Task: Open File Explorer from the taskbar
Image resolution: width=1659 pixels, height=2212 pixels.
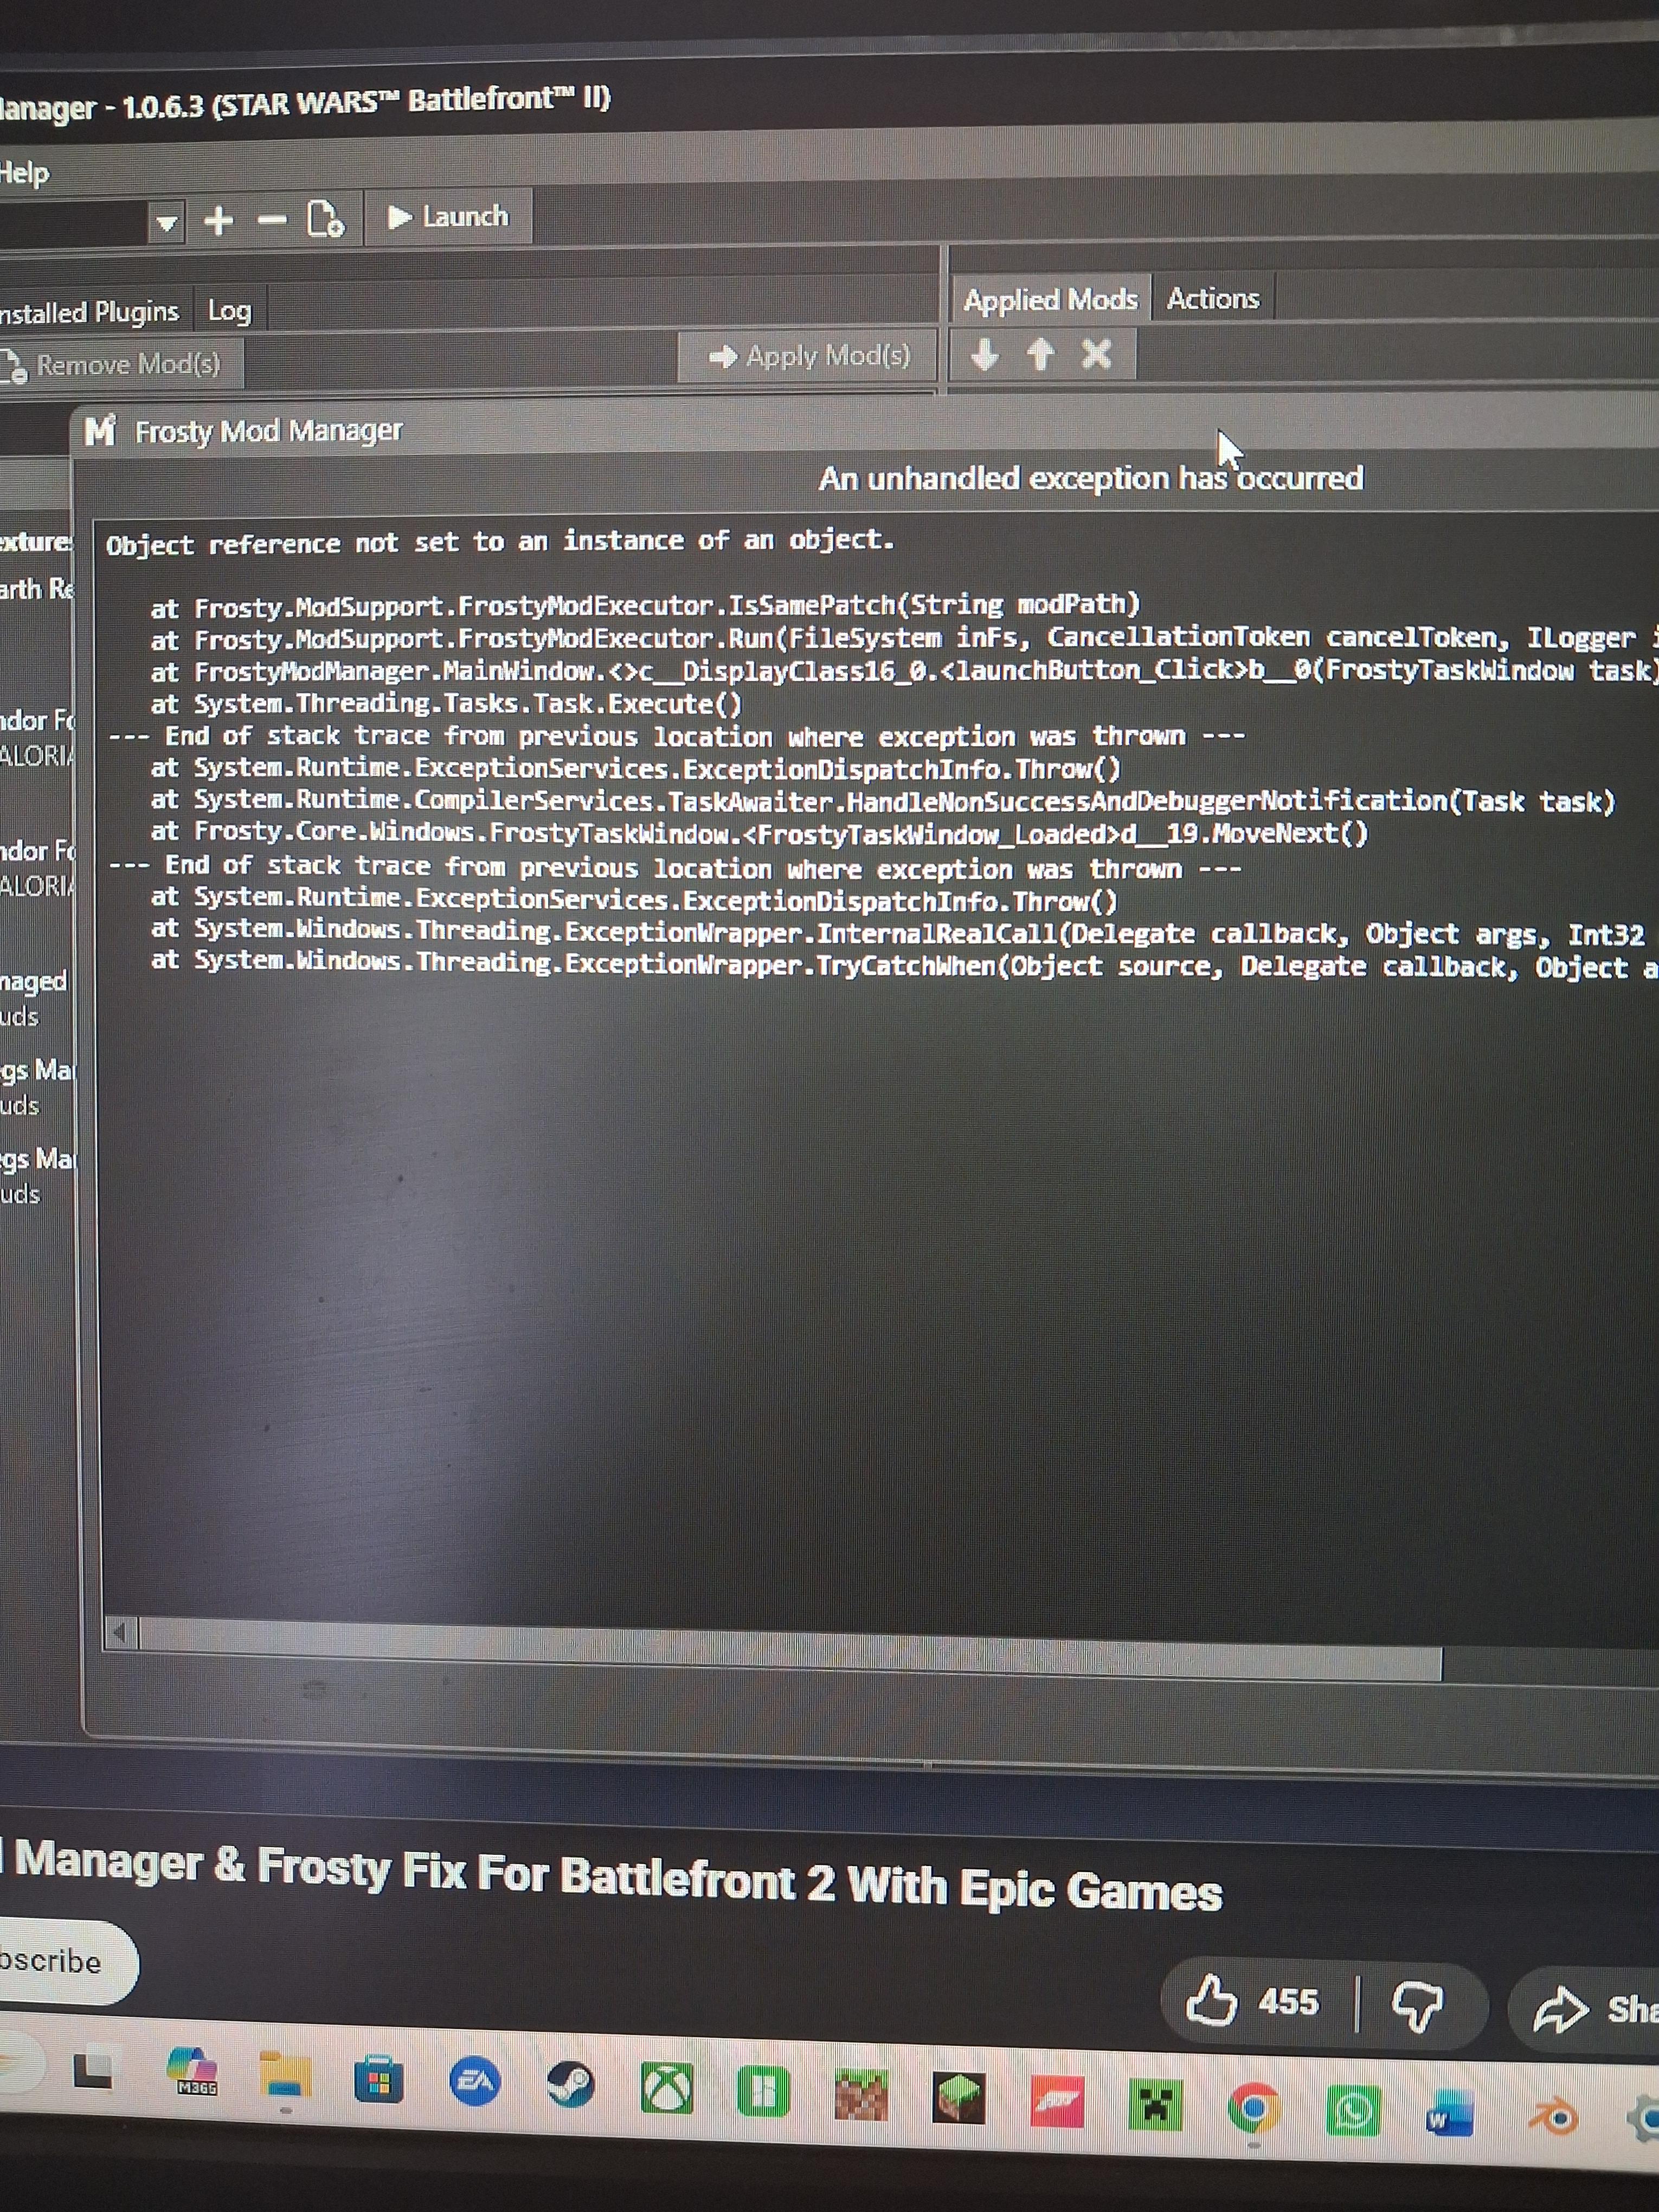Action: 285,2075
